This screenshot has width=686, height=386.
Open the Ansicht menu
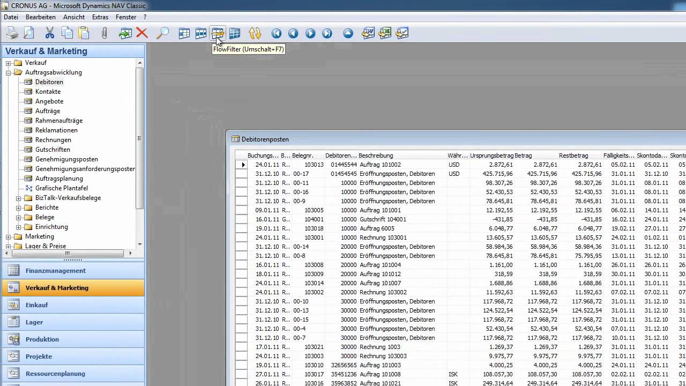(x=74, y=17)
